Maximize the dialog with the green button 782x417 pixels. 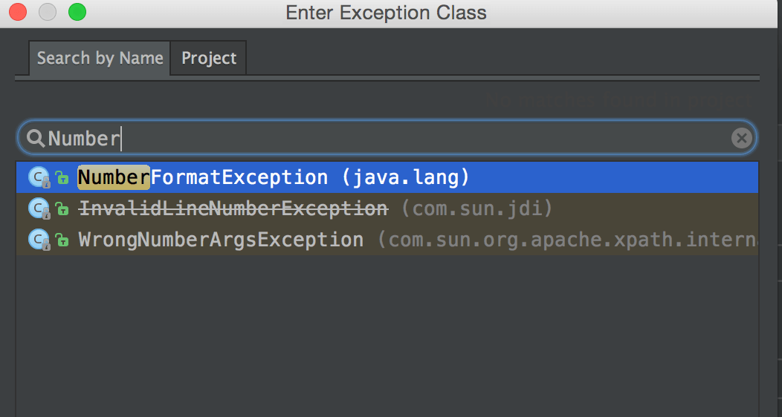click(x=77, y=13)
